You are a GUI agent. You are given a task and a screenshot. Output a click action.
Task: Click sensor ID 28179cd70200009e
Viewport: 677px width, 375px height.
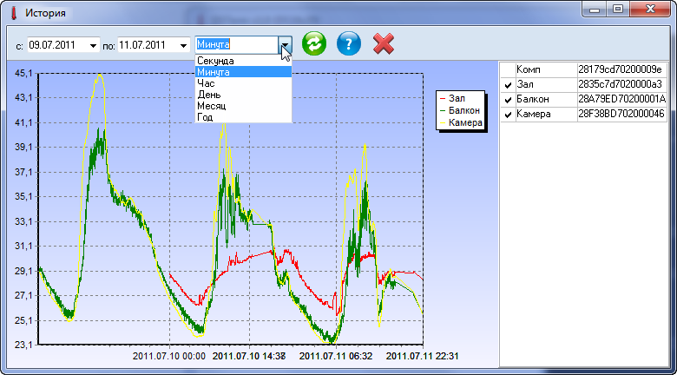click(620, 69)
